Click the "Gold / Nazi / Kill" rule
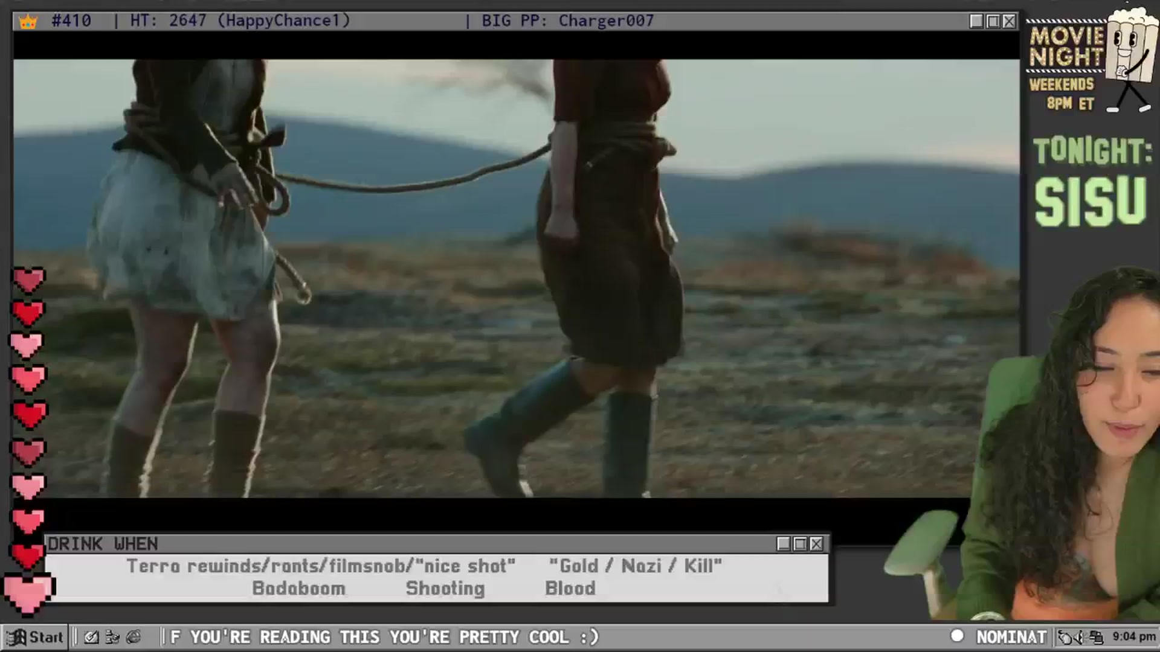 pos(636,566)
